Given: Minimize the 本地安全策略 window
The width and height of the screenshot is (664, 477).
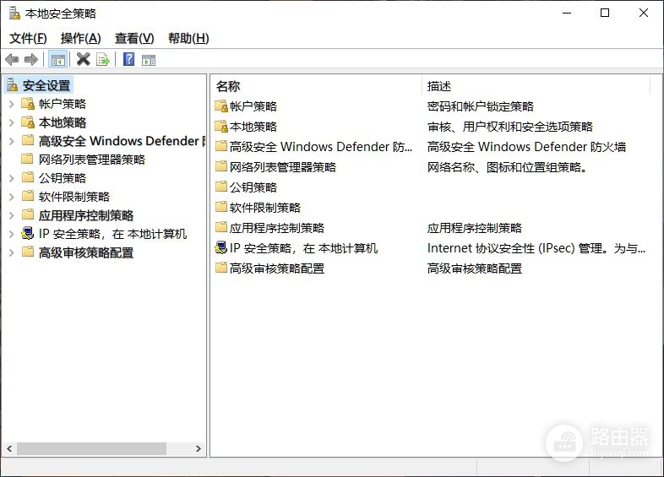Looking at the screenshot, I should click(x=567, y=14).
